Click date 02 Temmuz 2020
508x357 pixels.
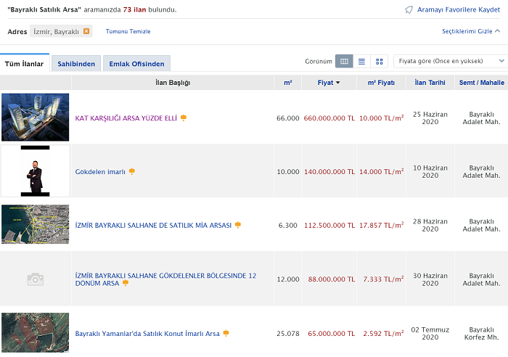tap(430, 333)
